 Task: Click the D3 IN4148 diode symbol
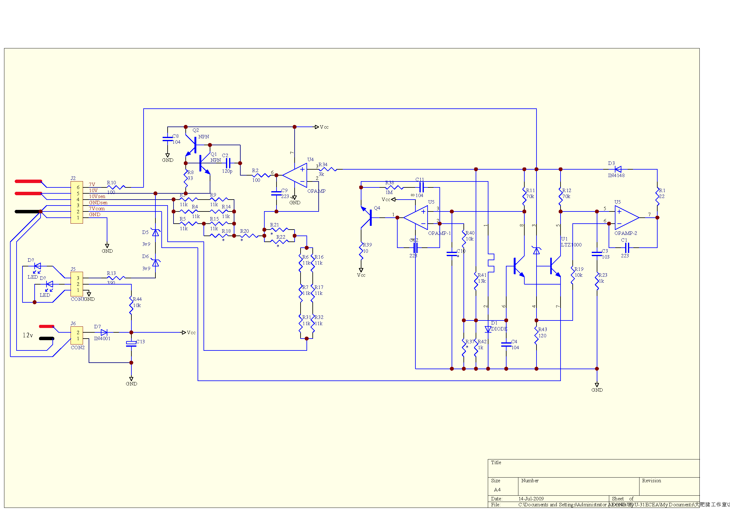coord(618,169)
